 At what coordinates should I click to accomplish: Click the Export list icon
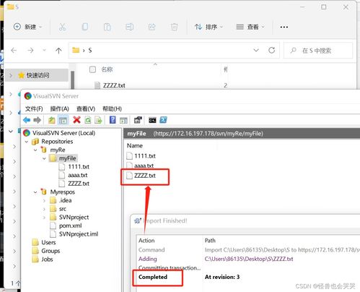pos(98,120)
